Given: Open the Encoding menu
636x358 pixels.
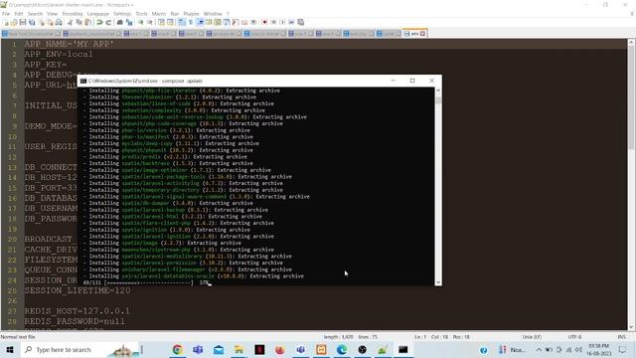Looking at the screenshot, I should (x=73, y=14).
